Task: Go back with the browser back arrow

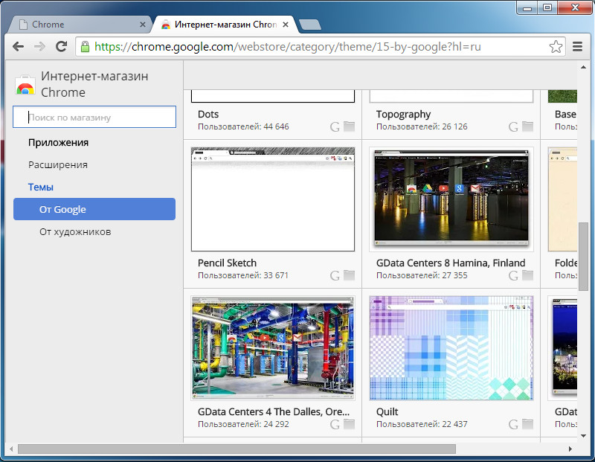Action: [x=18, y=47]
